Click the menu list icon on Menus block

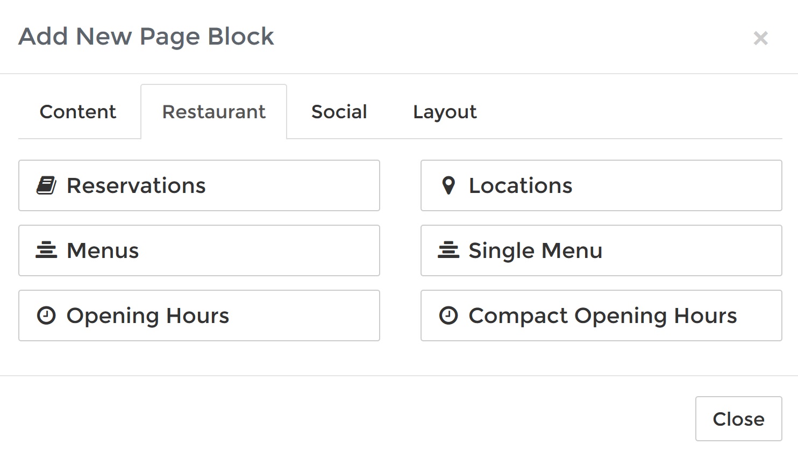click(x=47, y=250)
